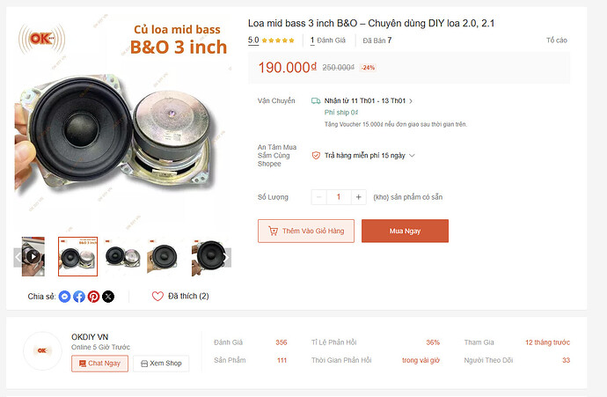The width and height of the screenshot is (607, 397).
Task: Play the product video thumbnail
Action: point(33,256)
